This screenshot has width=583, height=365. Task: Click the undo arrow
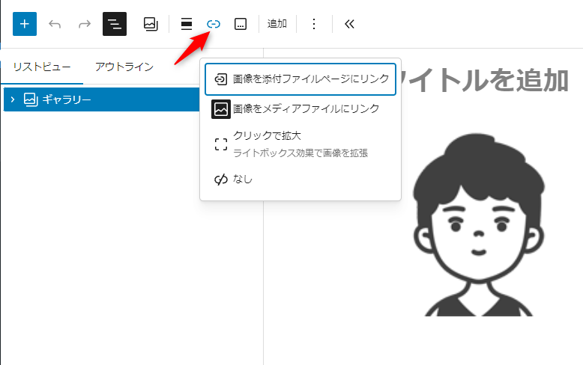pos(55,24)
